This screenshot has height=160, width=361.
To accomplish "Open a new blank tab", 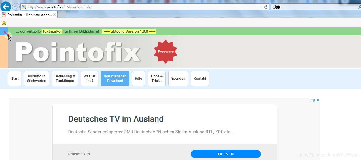I will (62, 15).
